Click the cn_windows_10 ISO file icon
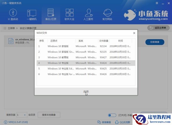 coord(11,41)
